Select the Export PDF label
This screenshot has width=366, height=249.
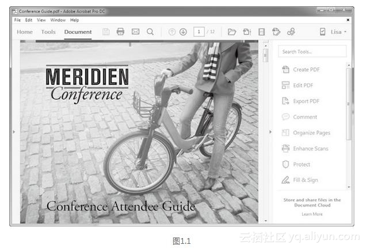pyautogui.click(x=306, y=101)
